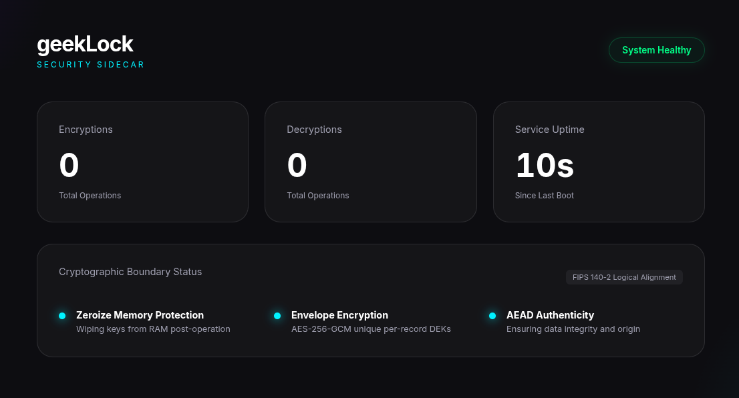Expand the Cryptographic Boundary Status panel
The image size is (739, 398).
[x=130, y=272]
